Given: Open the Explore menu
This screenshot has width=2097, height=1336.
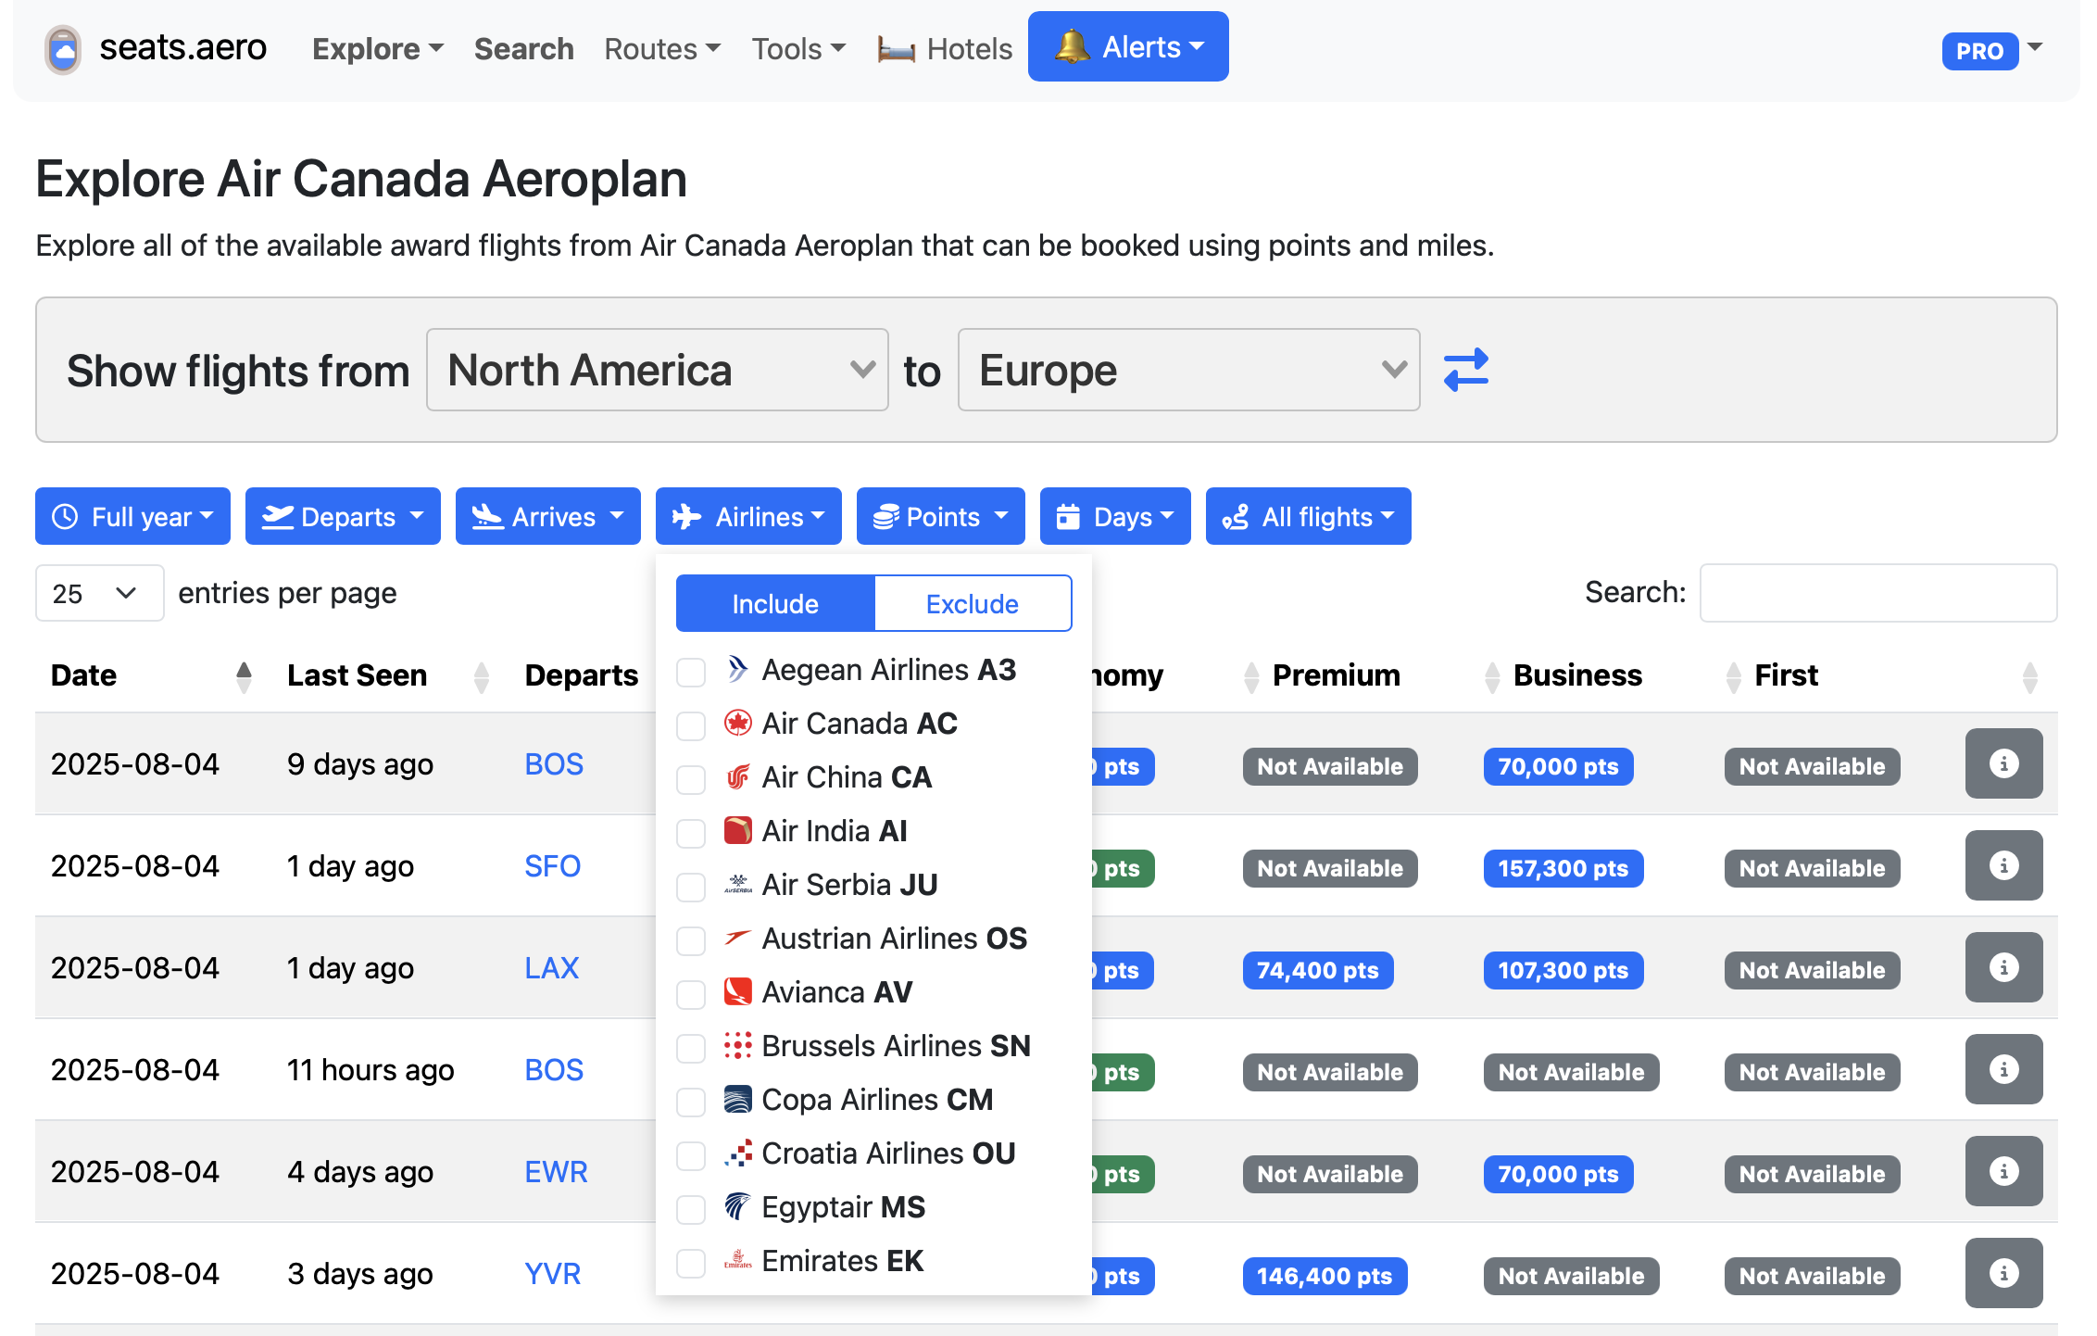Looking at the screenshot, I should 378,49.
